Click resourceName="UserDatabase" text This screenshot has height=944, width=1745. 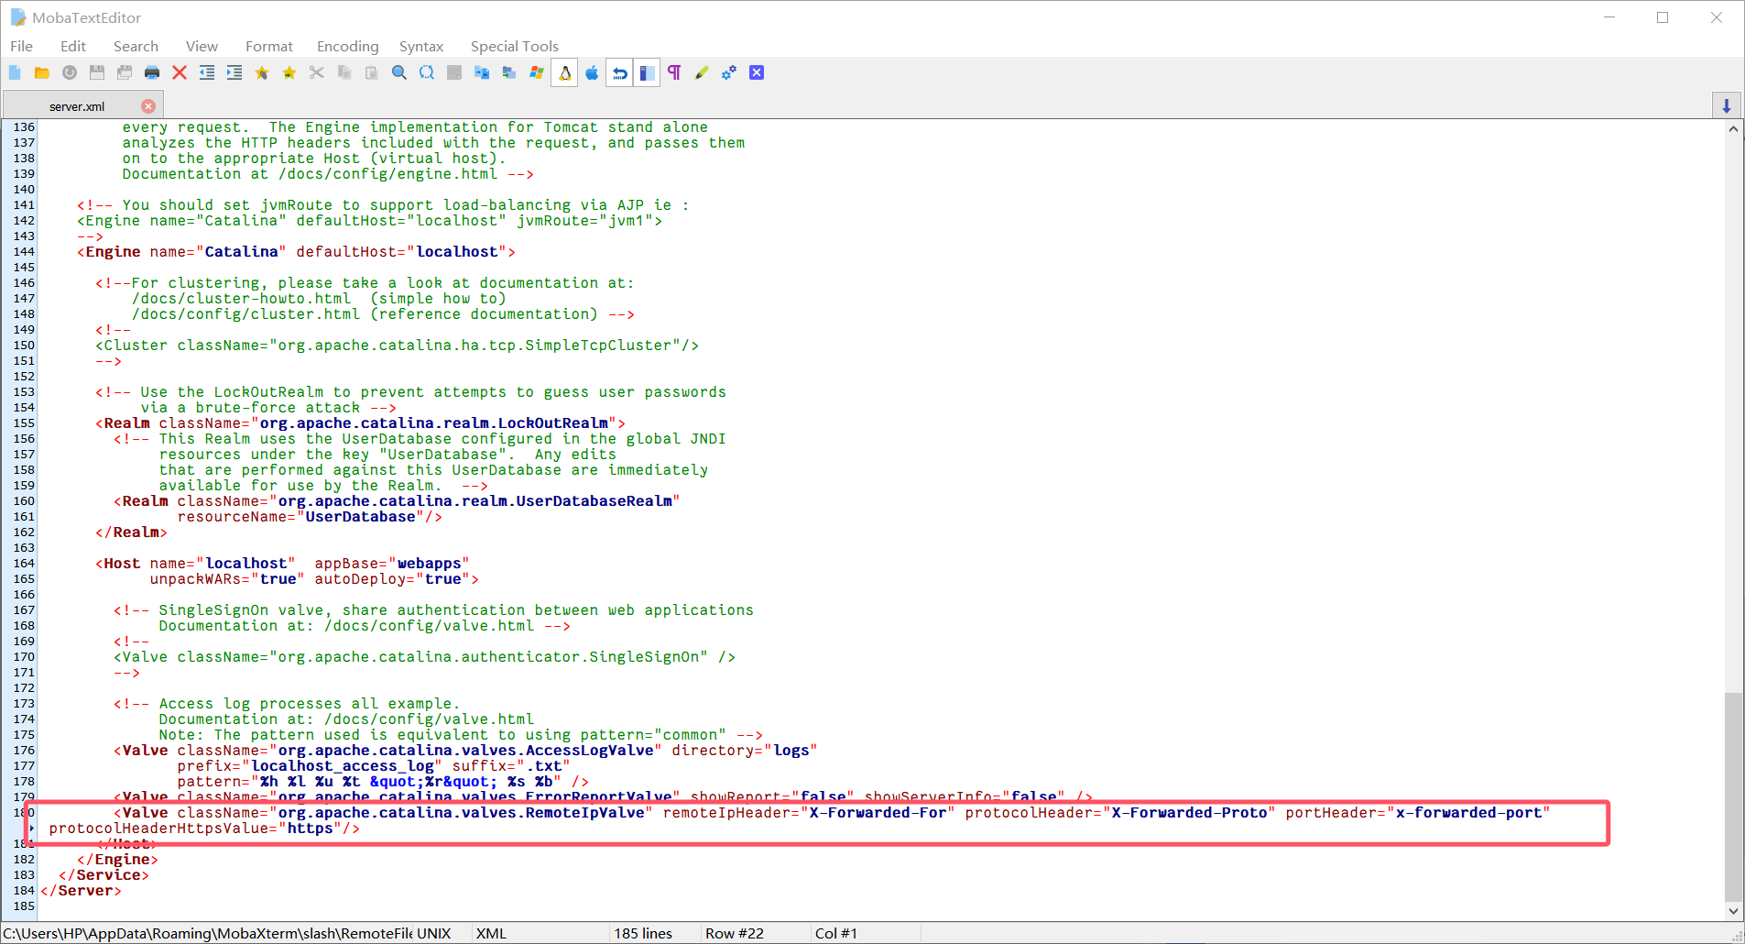[301, 517]
